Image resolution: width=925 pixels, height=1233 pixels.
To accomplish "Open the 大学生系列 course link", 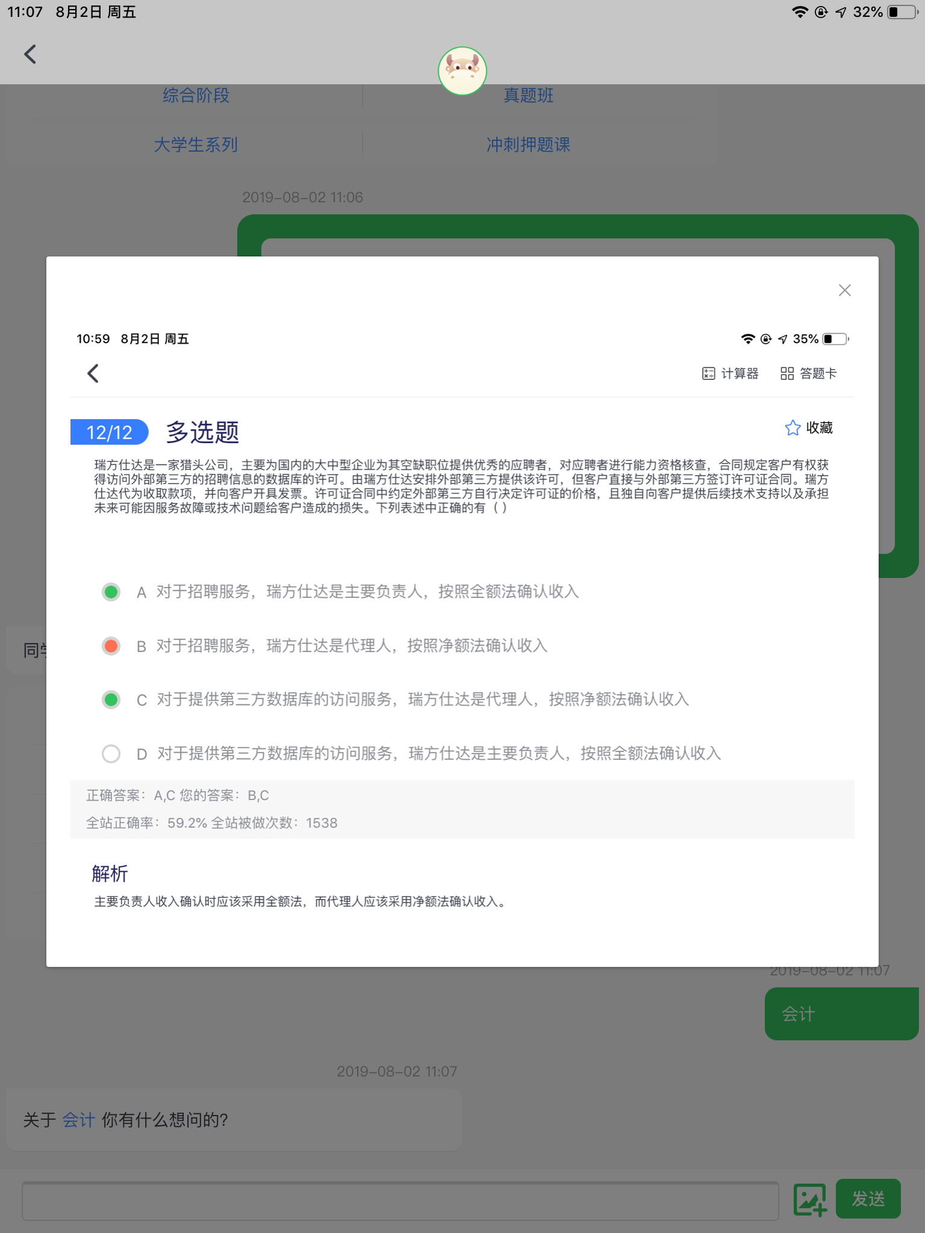I will point(196,144).
